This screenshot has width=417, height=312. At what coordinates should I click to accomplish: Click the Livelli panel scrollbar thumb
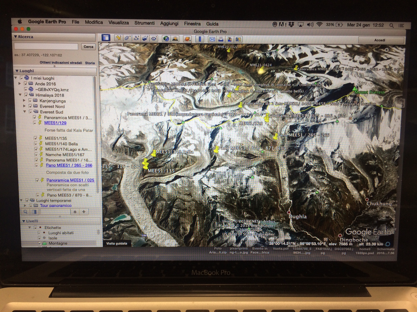(x=98, y=232)
